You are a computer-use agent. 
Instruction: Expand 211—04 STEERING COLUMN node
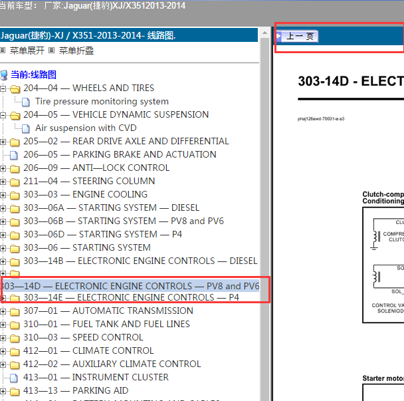(3, 182)
